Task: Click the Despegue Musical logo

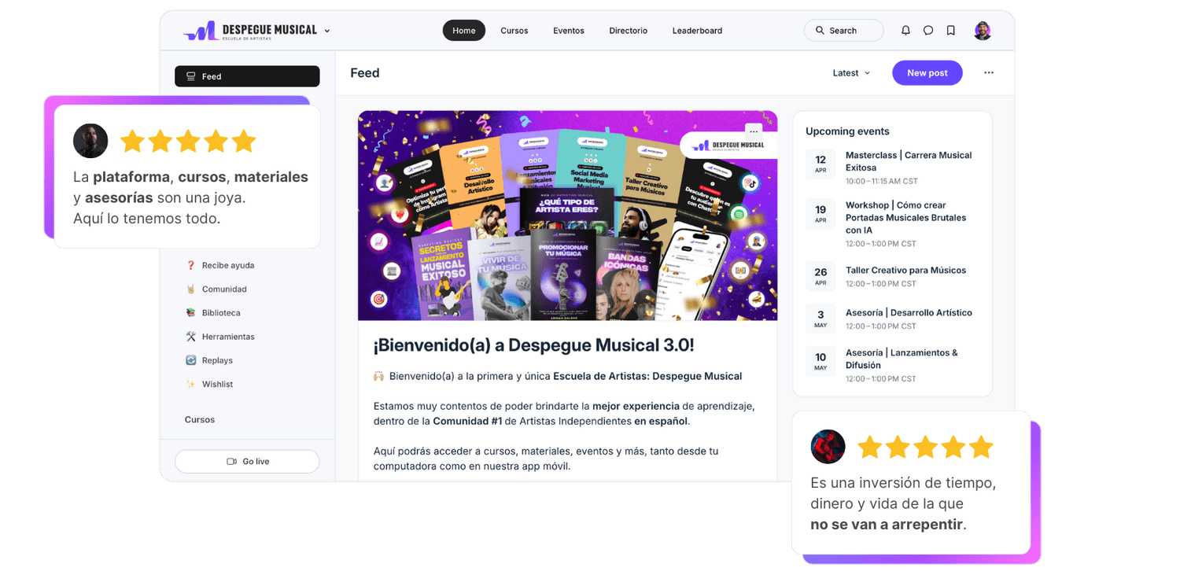Action: [250, 31]
